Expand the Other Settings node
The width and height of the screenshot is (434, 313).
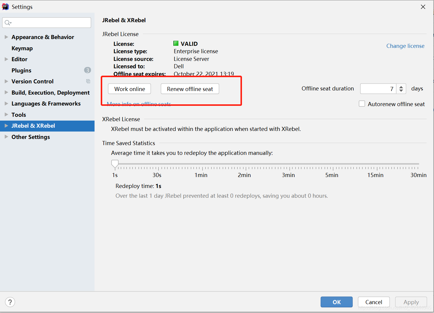point(6,137)
